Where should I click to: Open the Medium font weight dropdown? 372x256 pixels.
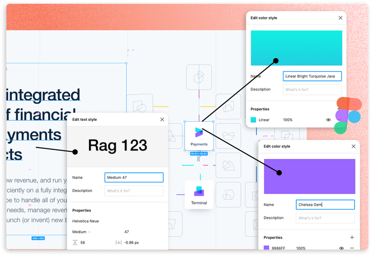(x=81, y=232)
